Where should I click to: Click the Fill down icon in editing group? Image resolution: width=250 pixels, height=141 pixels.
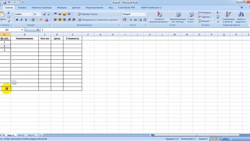click(x=218, y=17)
